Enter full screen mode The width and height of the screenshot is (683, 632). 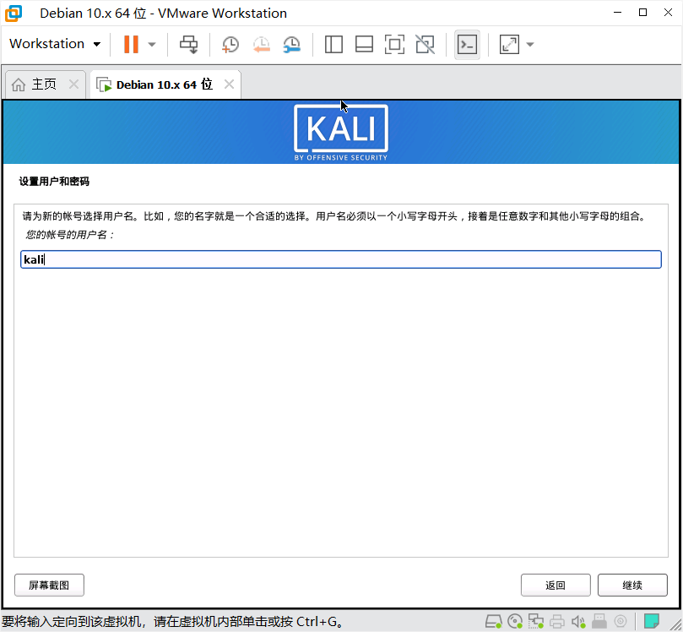394,45
